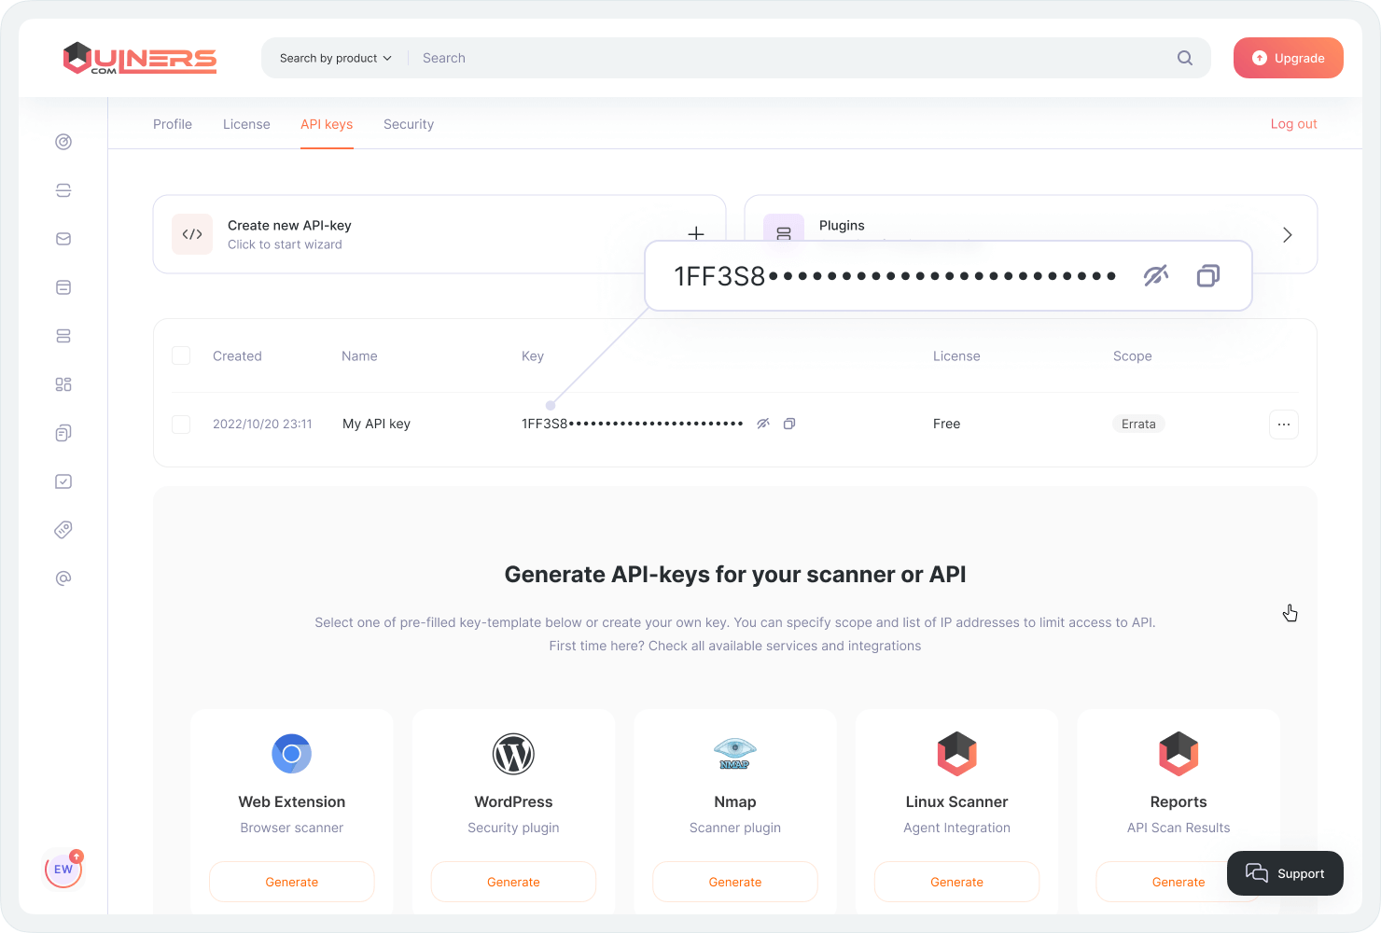Screen dimensions: 1381x933
Task: Open the Search by product dropdown
Action: (x=334, y=58)
